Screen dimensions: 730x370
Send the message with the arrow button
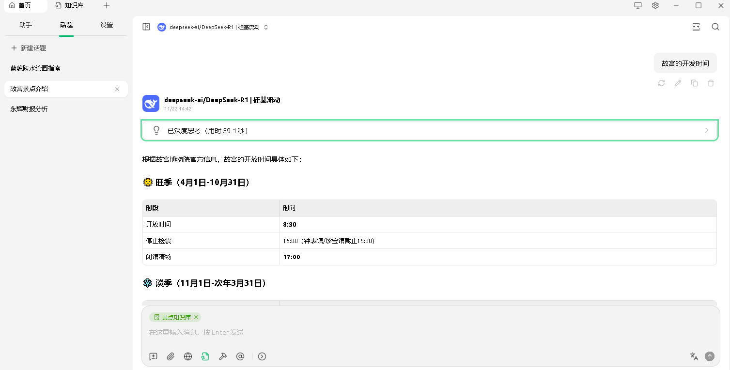point(710,356)
